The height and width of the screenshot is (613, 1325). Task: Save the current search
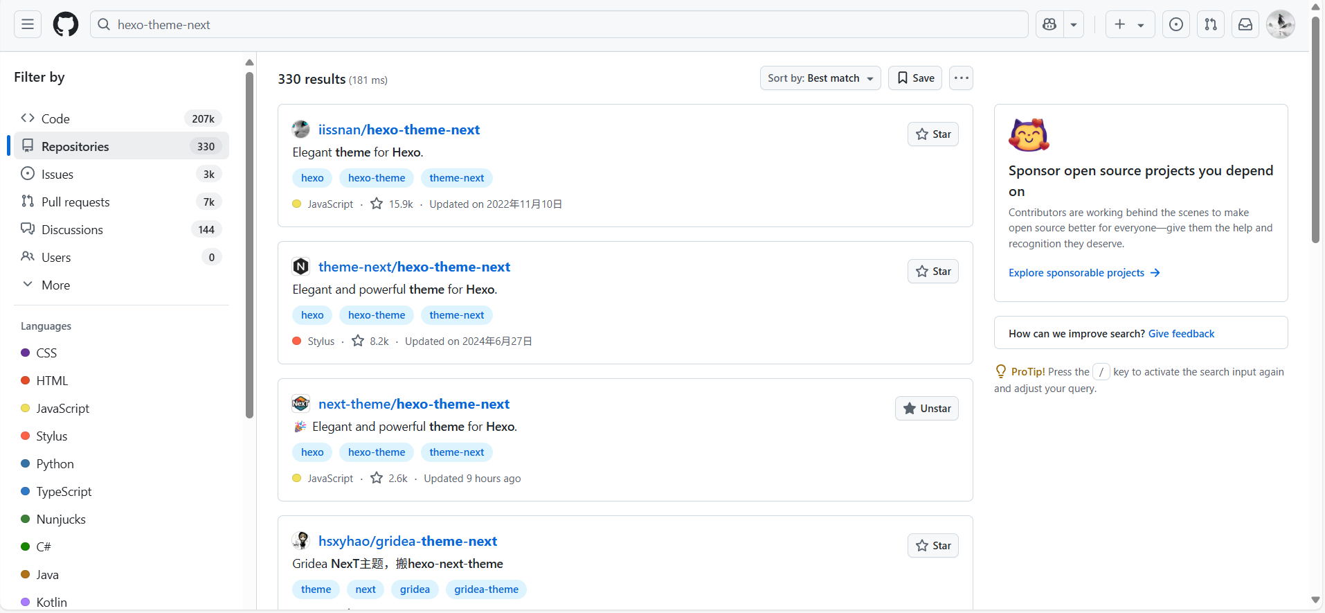click(x=915, y=78)
